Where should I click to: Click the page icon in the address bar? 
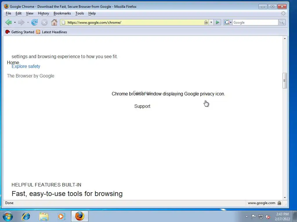(x=64, y=23)
